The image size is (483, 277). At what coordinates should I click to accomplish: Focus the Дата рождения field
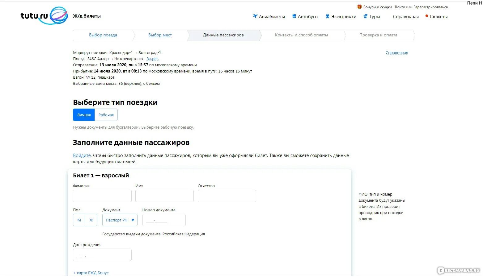tap(102, 255)
